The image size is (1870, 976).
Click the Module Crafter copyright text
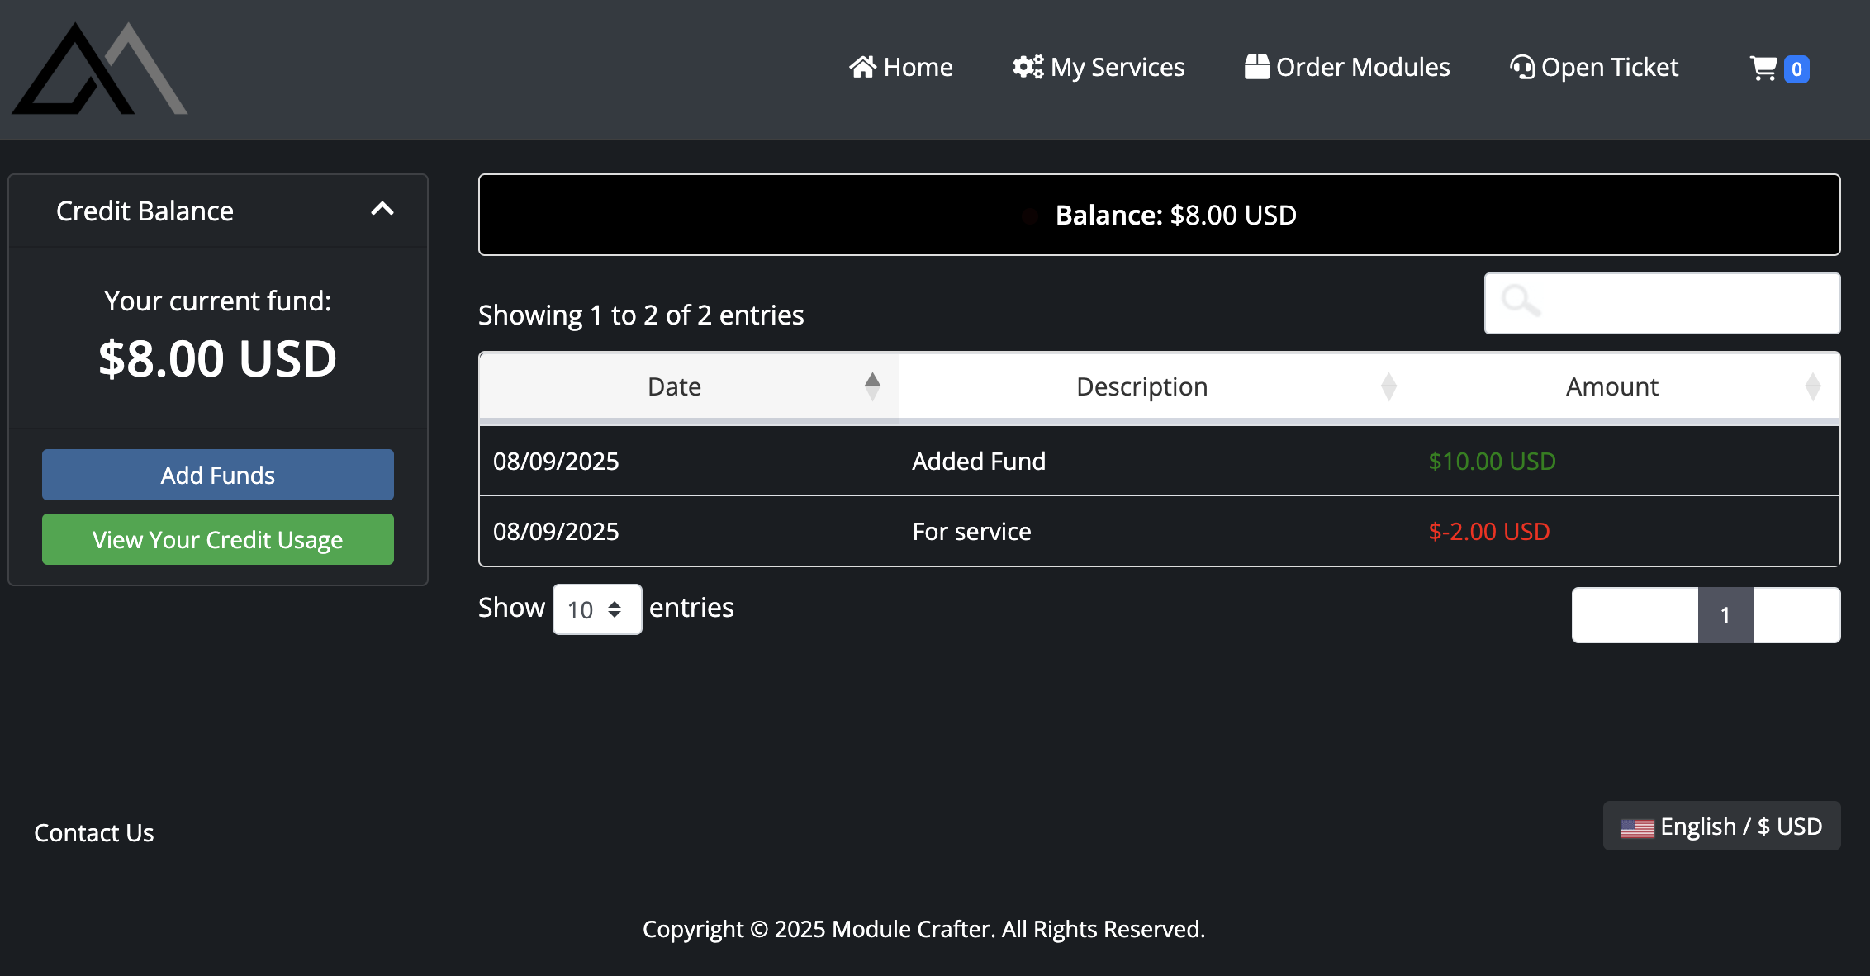(924, 929)
